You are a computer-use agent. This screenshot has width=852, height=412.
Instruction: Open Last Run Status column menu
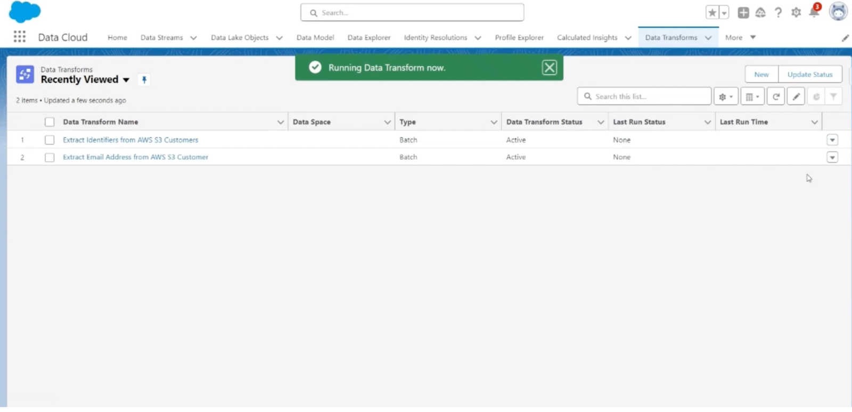(x=708, y=122)
